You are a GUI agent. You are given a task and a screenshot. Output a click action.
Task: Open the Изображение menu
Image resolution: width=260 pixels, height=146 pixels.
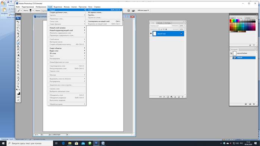click(x=41, y=7)
